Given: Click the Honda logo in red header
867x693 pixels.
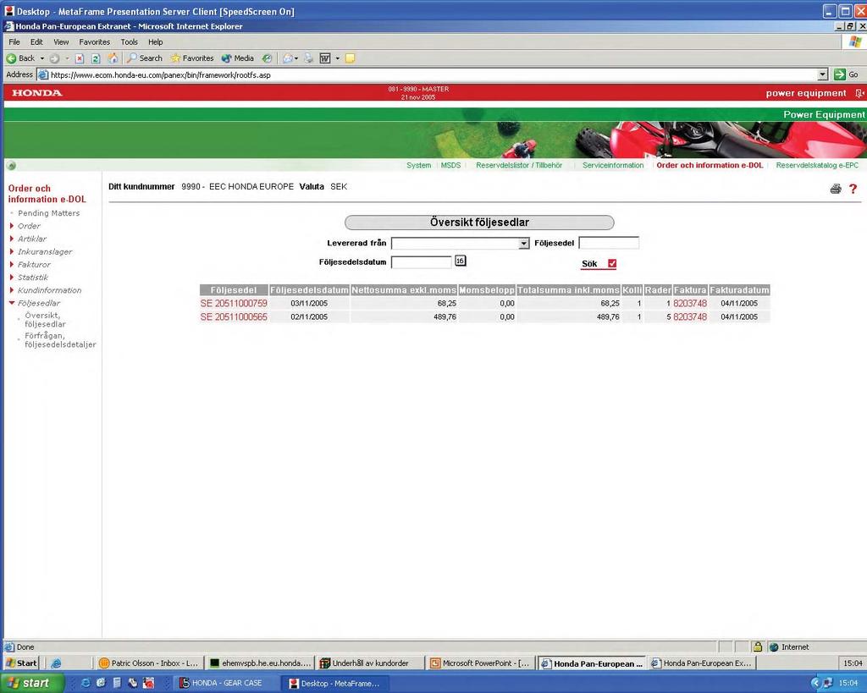Looking at the screenshot, I should (37, 93).
